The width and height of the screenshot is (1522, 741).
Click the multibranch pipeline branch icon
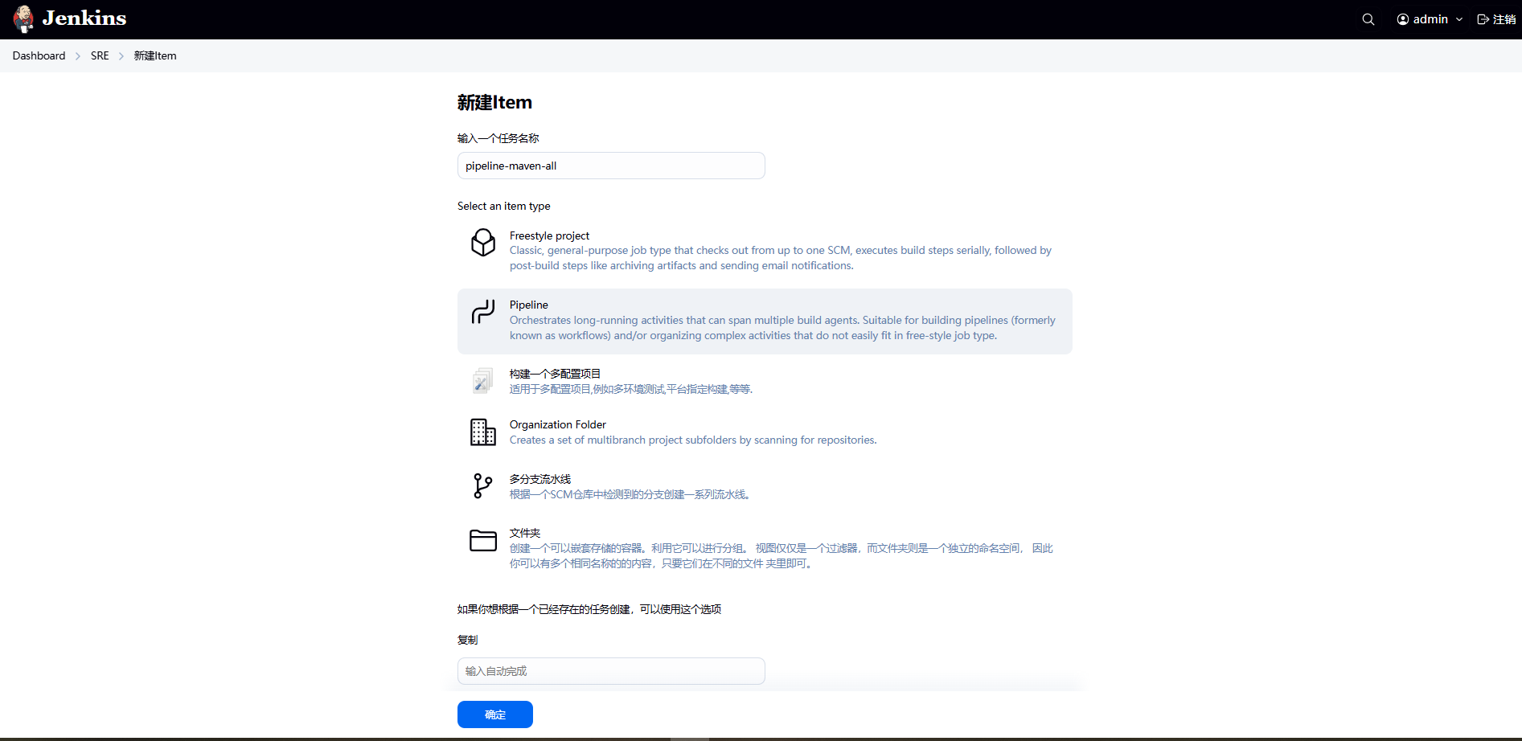tap(483, 486)
